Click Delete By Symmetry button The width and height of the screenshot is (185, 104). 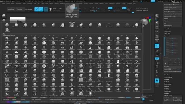pyautogui.click(x=173, y=12)
